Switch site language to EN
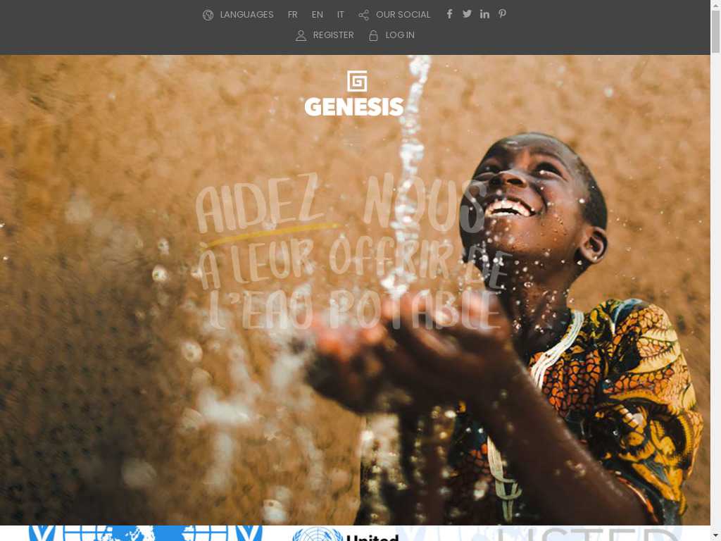 (318, 15)
